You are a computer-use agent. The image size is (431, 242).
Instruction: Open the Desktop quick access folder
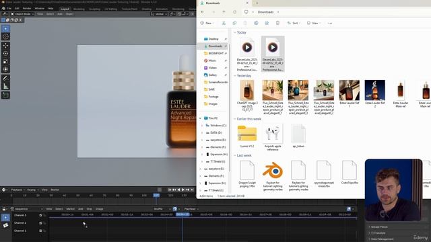[x=213, y=39]
